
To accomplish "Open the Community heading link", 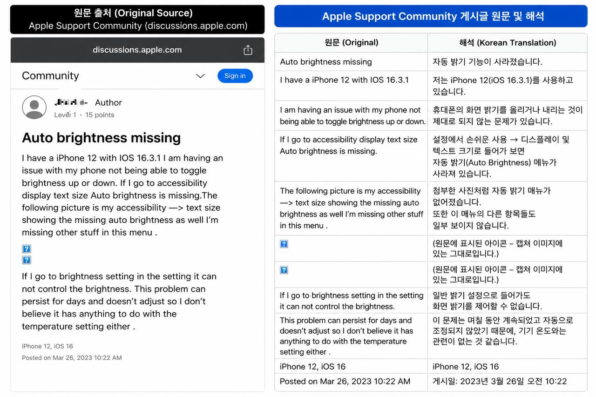I will tap(50, 75).
